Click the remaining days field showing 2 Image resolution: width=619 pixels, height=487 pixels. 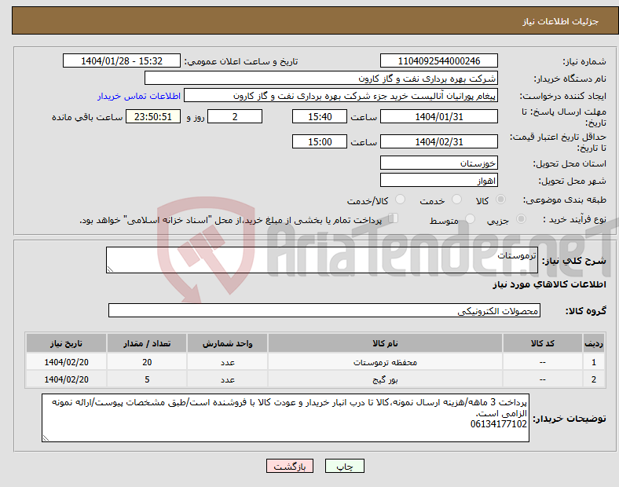pyautogui.click(x=235, y=116)
